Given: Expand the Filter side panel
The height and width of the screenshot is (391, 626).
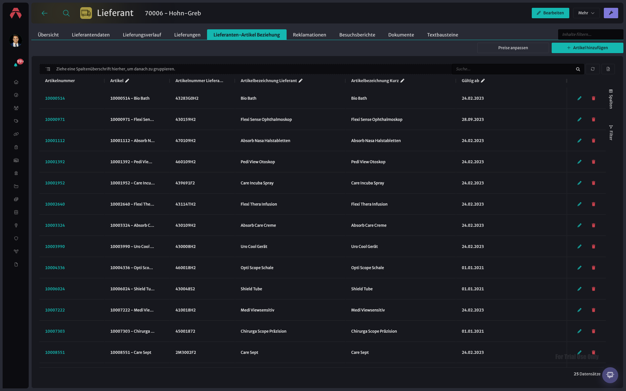Looking at the screenshot, I should pos(611,133).
